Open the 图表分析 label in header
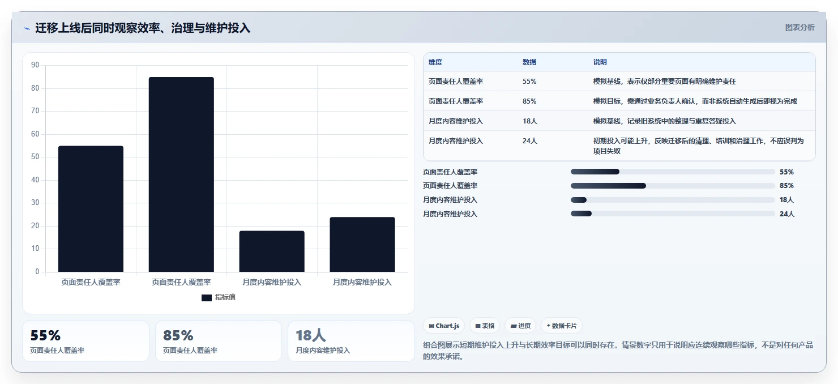Viewport: 838px width, 384px height. (x=799, y=27)
